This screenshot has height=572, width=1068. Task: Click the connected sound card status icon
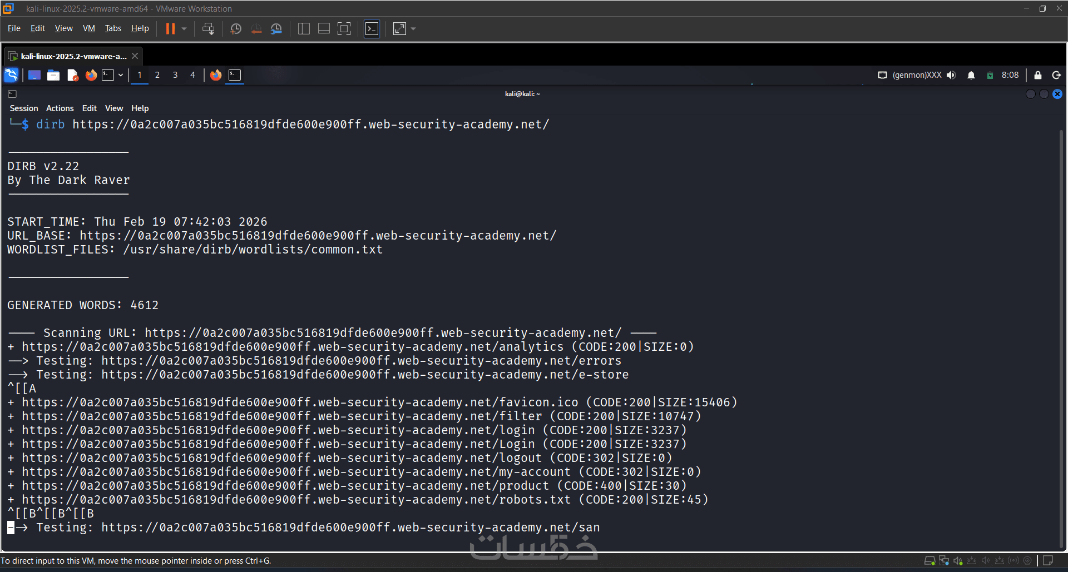[958, 561]
